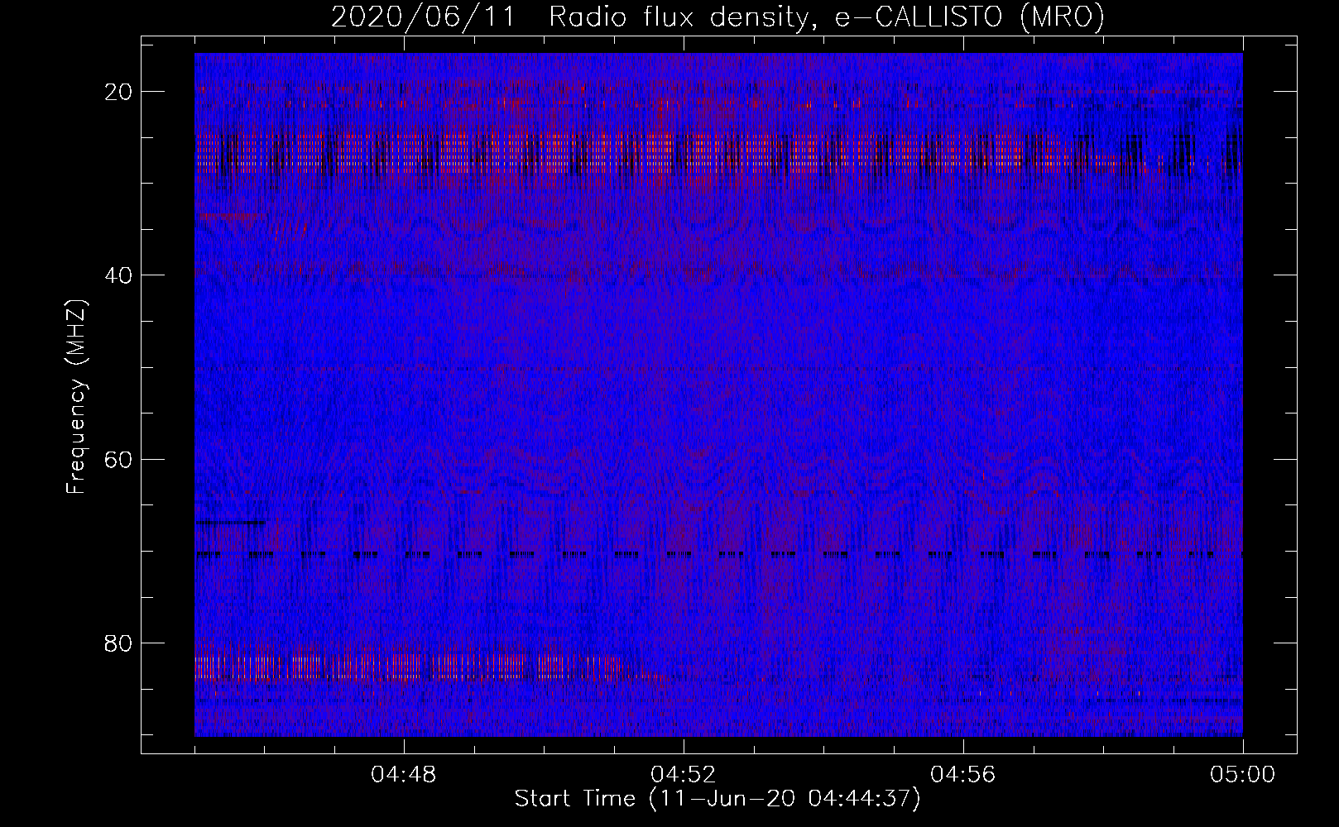Click the 80 frequency tick label
Screen dimensions: 1339x827
click(118, 643)
